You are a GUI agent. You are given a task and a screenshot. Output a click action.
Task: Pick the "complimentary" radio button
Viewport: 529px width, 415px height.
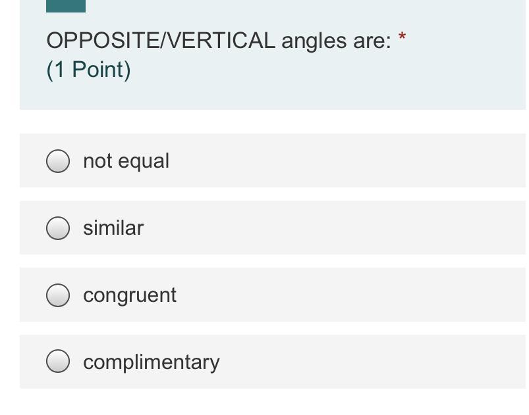point(58,362)
